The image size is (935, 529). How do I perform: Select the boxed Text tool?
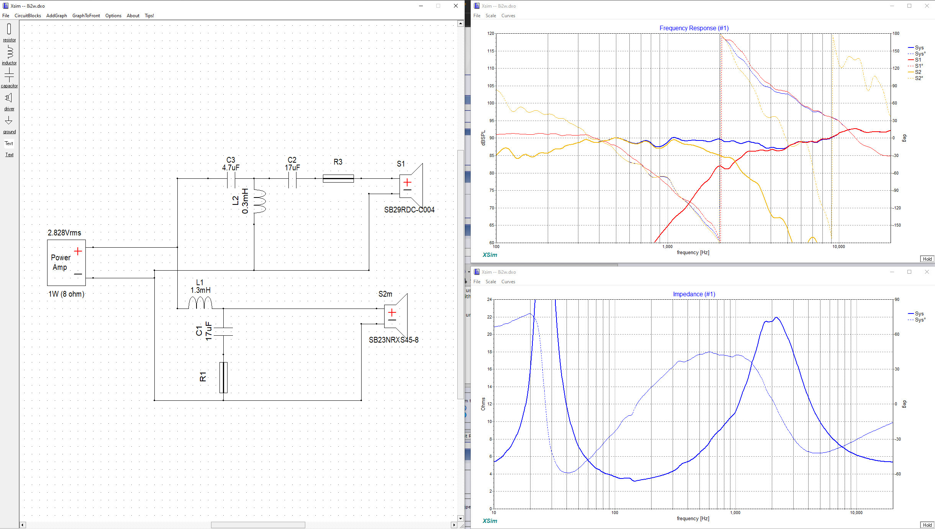9,144
